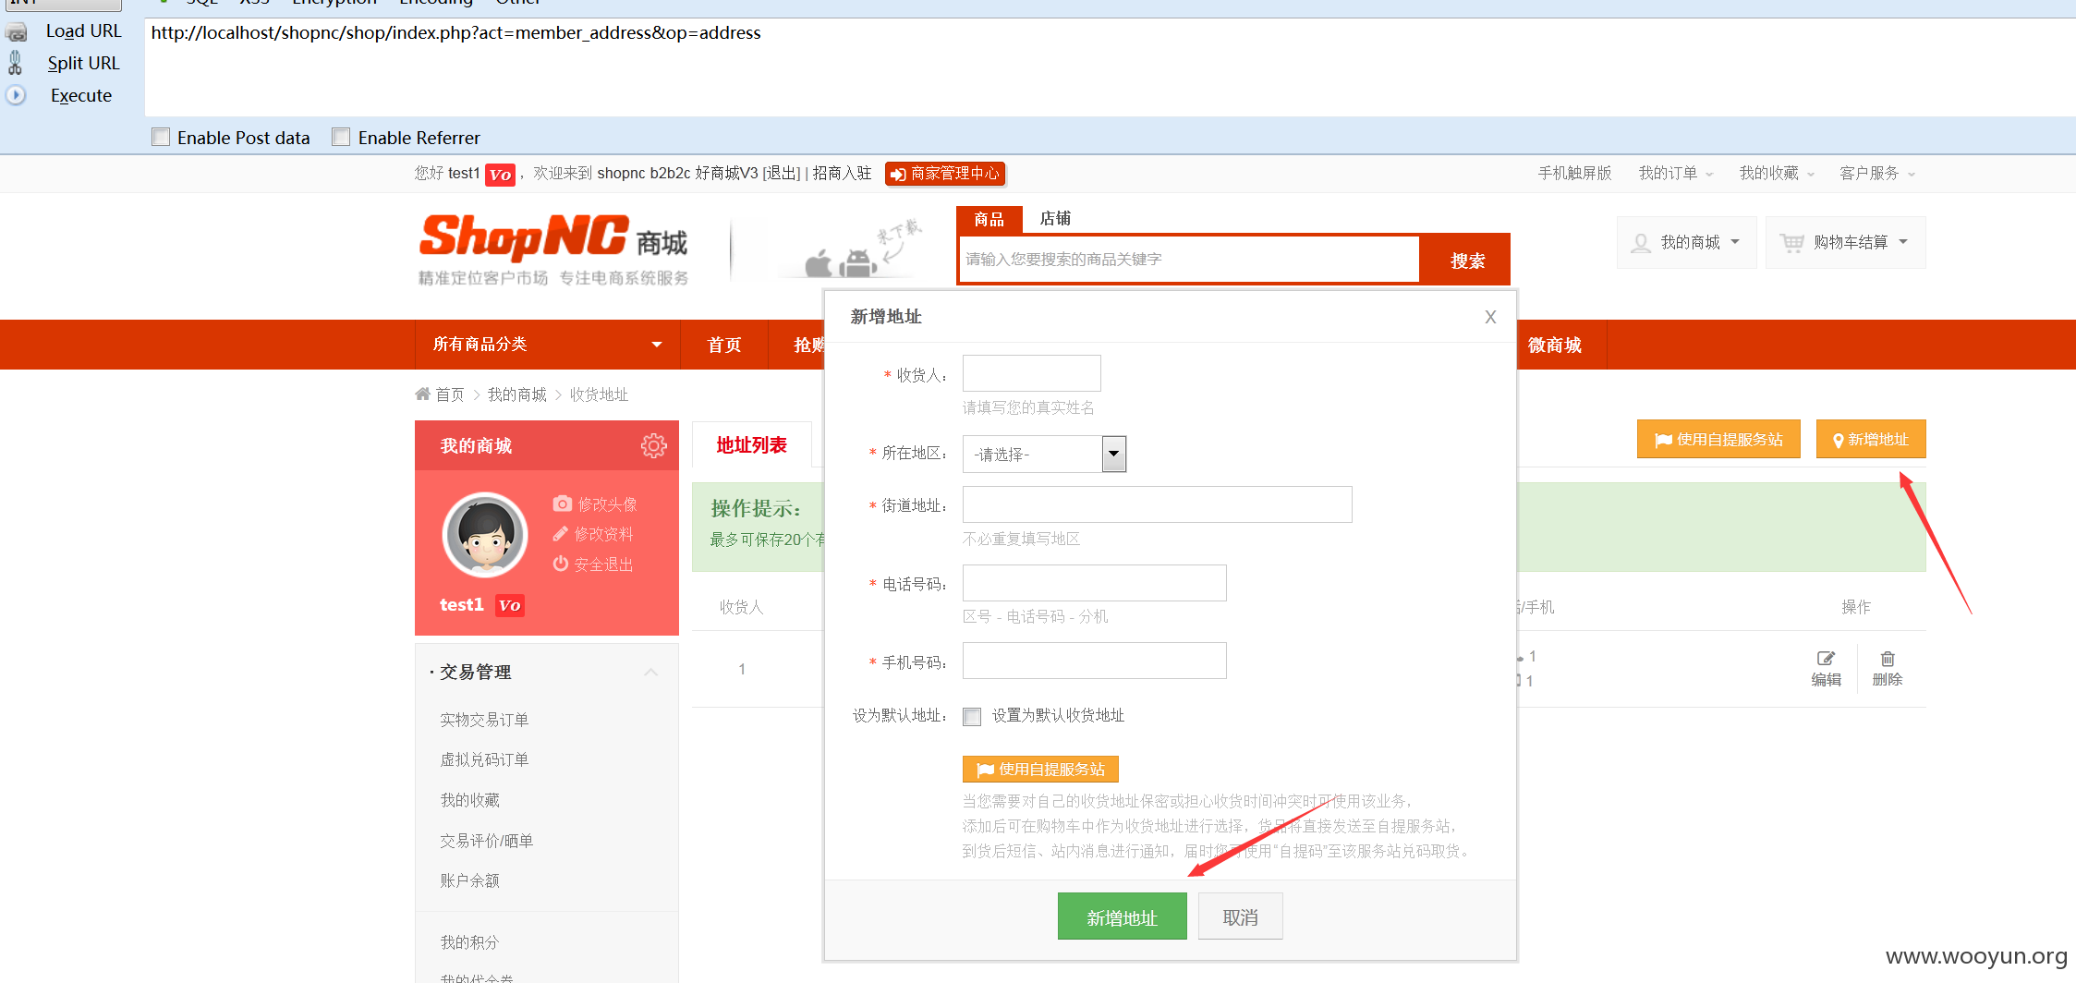Viewport: 2076px width, 983px height.
Task: Click the Split URL scissors icon
Action: click(15, 63)
